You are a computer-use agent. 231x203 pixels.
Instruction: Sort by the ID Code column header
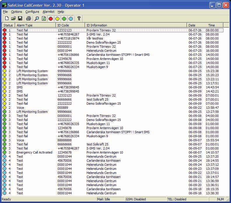(x=70, y=25)
